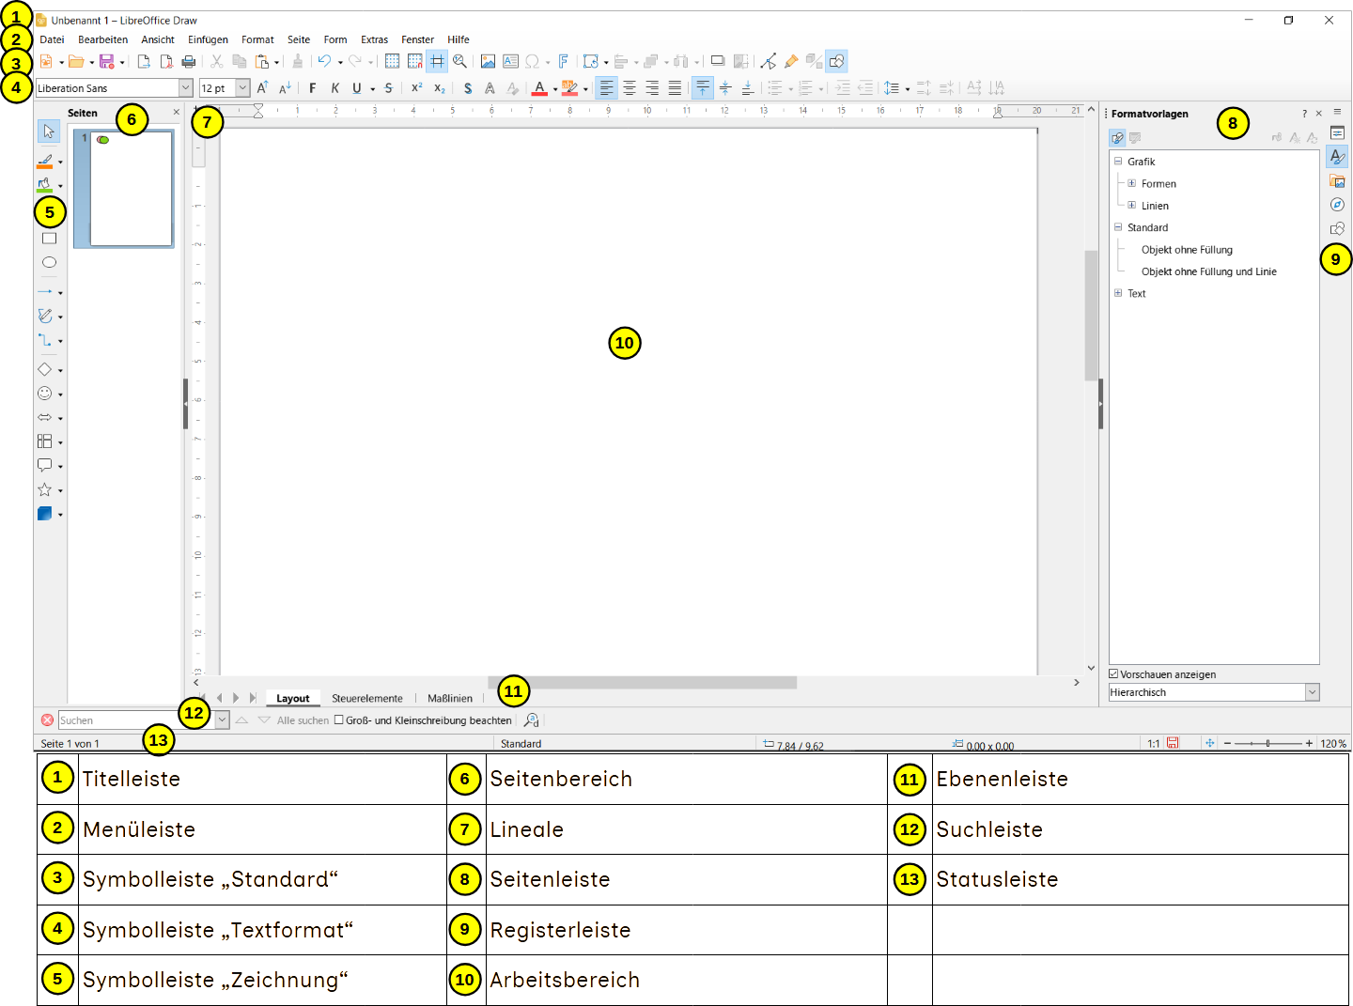
Task: Toggle Superscript formatting
Action: click(x=417, y=88)
